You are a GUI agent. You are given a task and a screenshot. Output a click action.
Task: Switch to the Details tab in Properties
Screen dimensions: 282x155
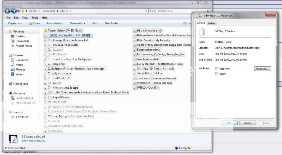[212, 23]
